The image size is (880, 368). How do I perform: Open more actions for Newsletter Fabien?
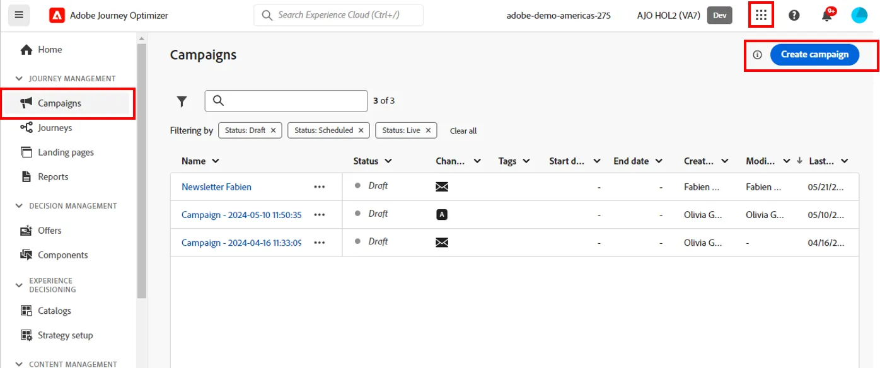pyautogui.click(x=320, y=187)
